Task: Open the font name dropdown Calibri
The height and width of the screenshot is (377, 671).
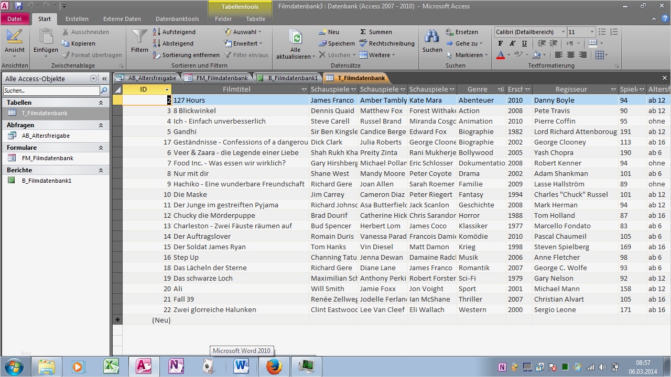Action: point(563,32)
